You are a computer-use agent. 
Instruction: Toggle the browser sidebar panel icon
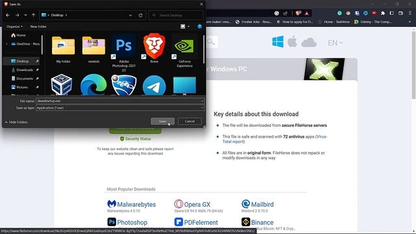point(391,13)
